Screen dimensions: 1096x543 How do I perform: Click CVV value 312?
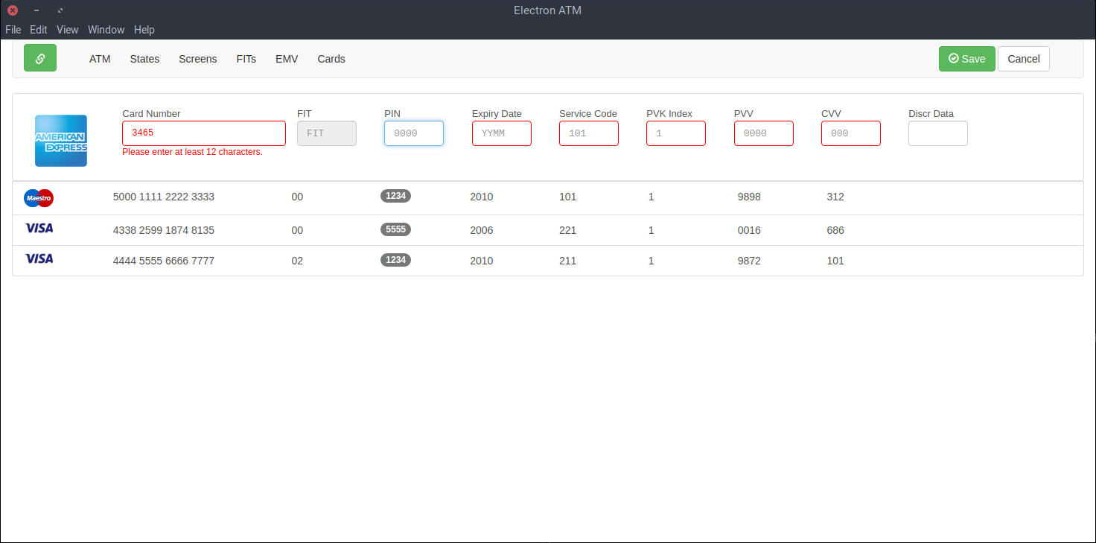[x=835, y=197]
